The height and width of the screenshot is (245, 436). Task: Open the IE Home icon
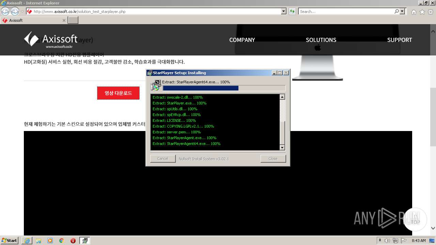point(414,12)
